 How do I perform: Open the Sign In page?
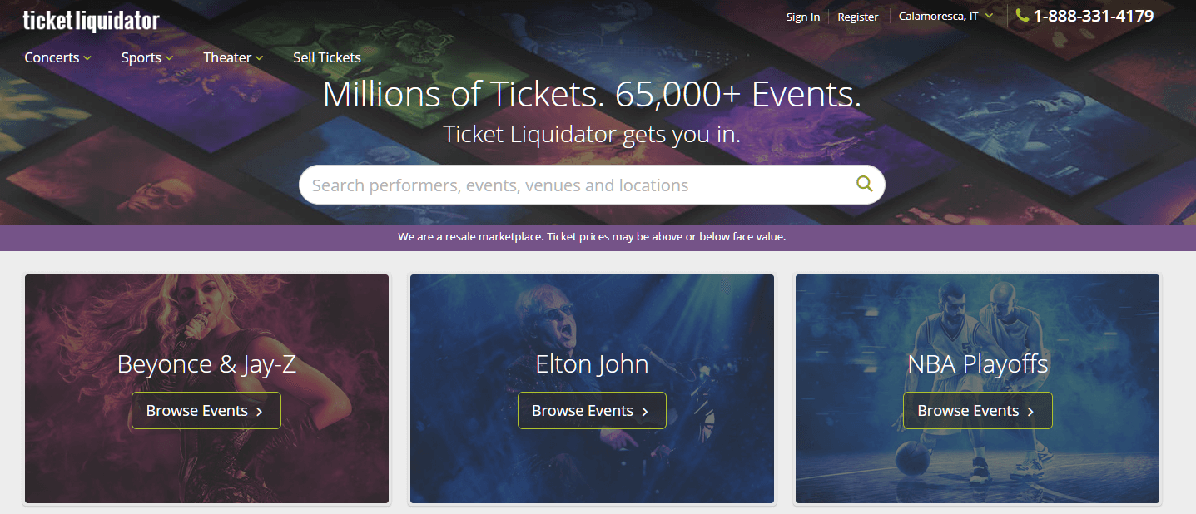[x=801, y=16]
